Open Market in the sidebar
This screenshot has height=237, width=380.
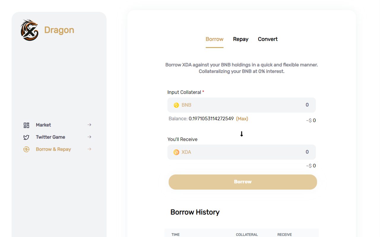[43, 125]
